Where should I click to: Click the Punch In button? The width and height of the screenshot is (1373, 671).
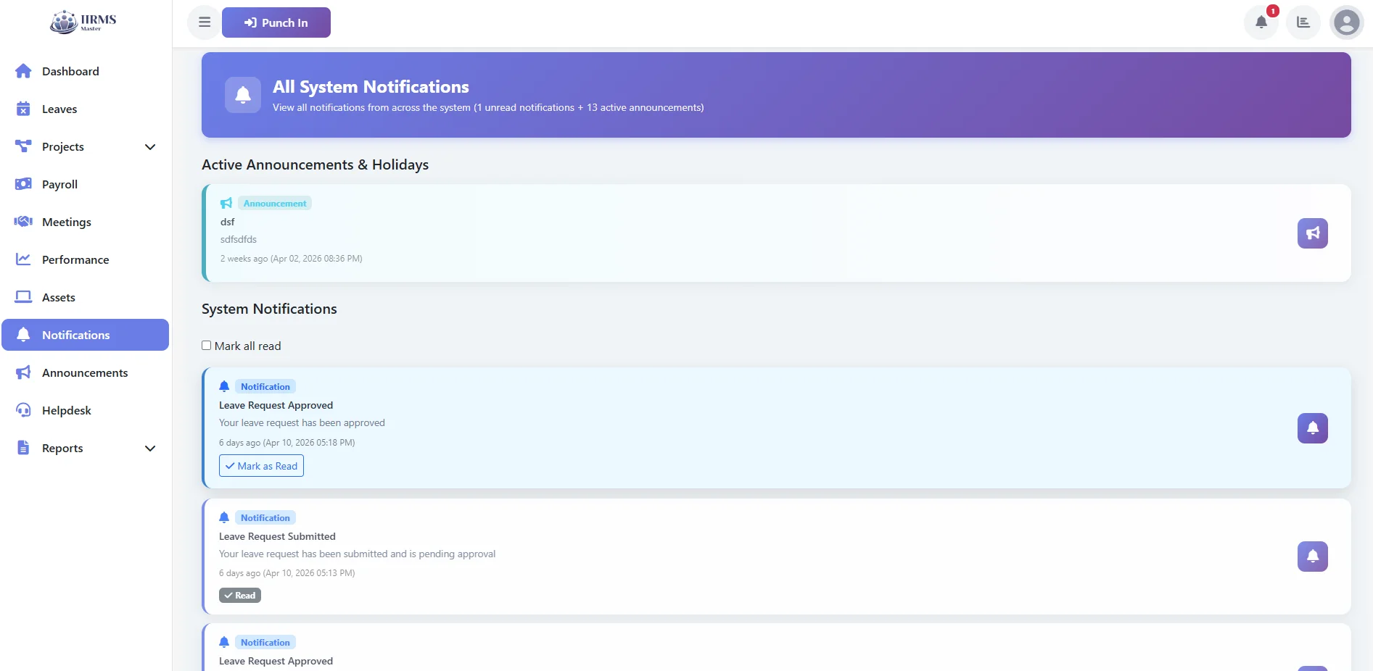(x=276, y=22)
